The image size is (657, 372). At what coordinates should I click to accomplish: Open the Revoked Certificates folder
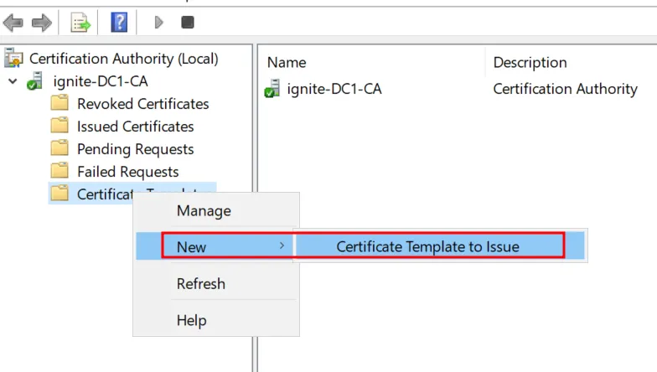point(142,104)
